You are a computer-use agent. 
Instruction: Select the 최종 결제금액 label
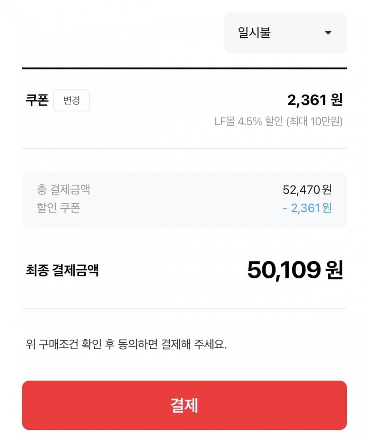[62, 270]
